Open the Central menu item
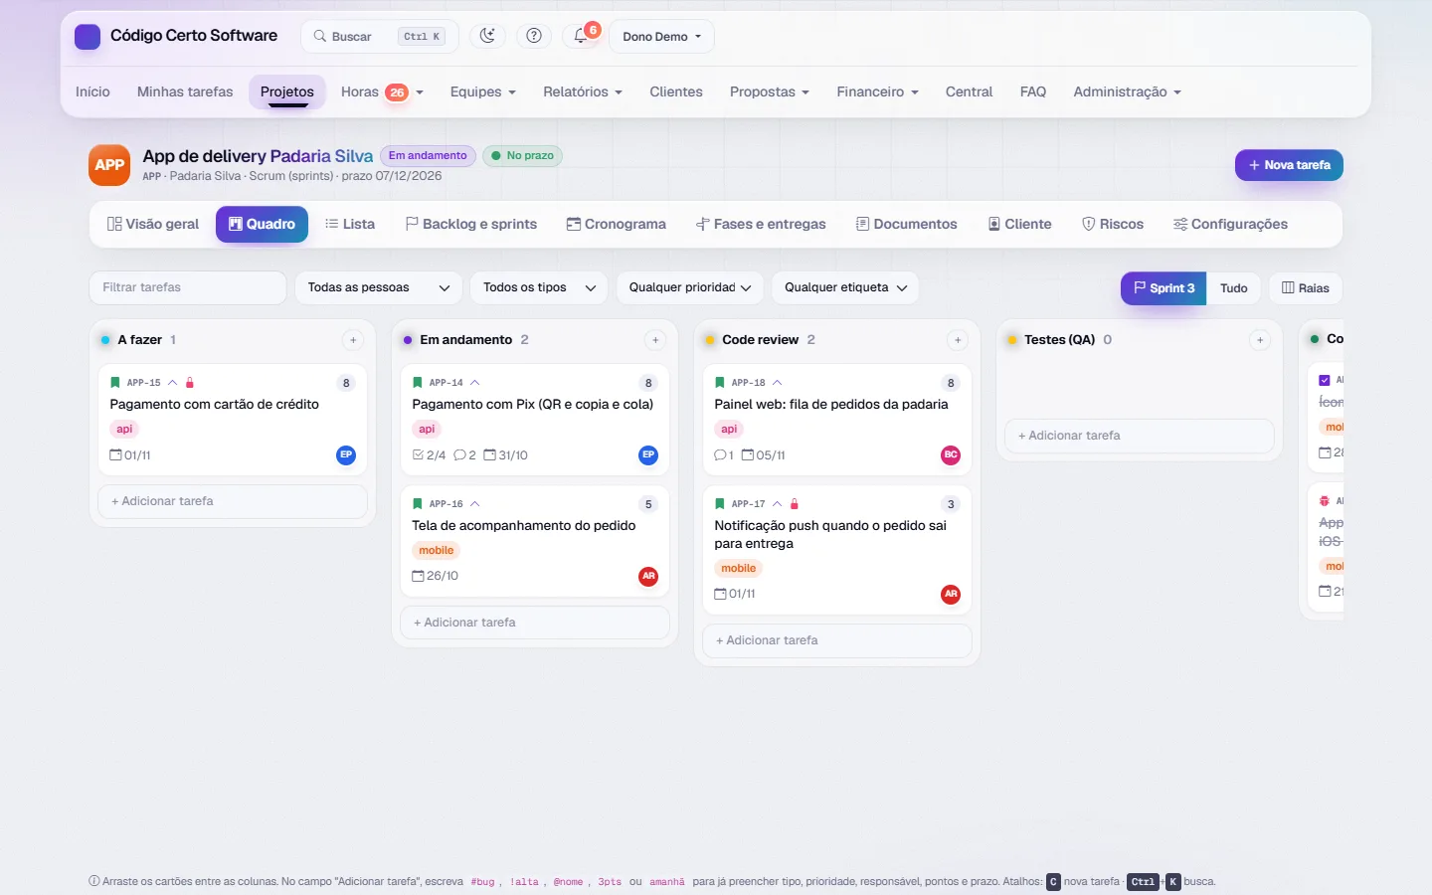 tap(969, 92)
